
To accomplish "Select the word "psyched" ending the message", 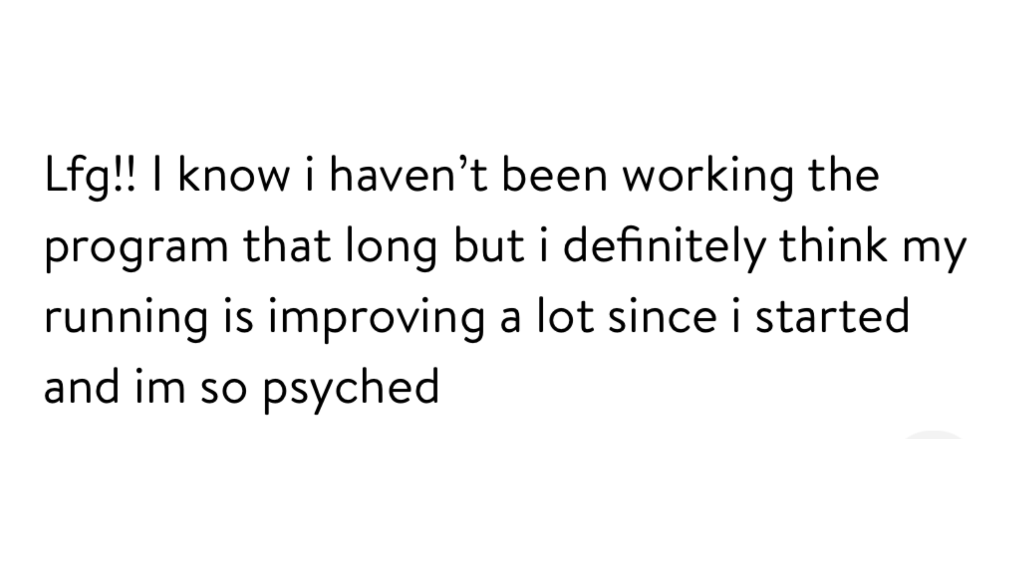I will [351, 390].
